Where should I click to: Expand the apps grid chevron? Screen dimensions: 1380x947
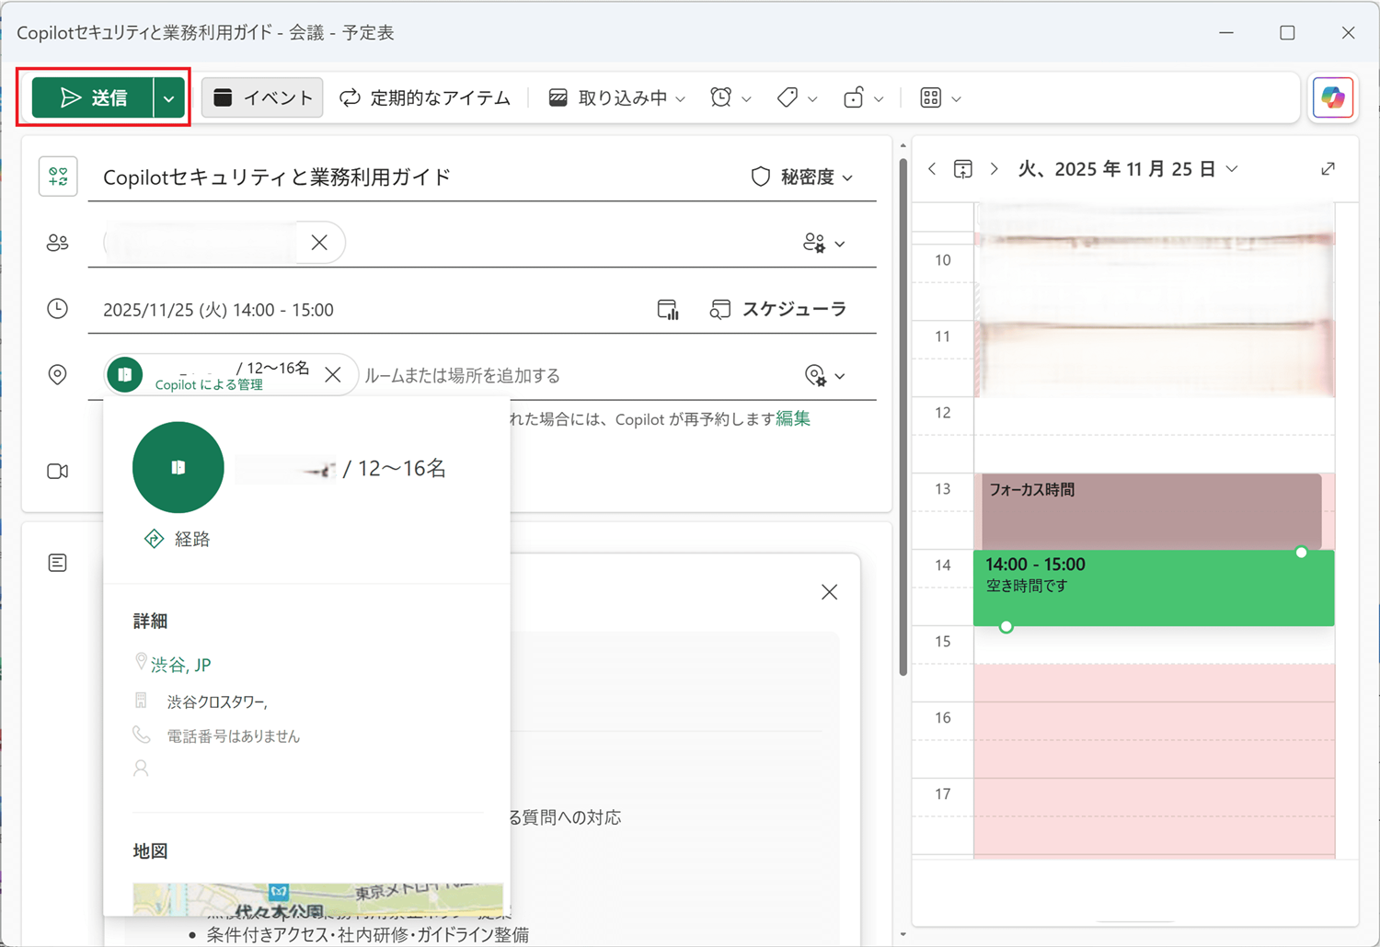pyautogui.click(x=956, y=98)
